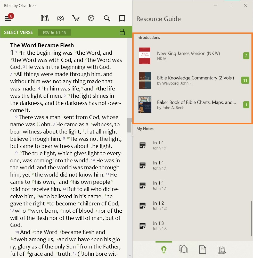Switch to the notes document tab

[202, 249]
